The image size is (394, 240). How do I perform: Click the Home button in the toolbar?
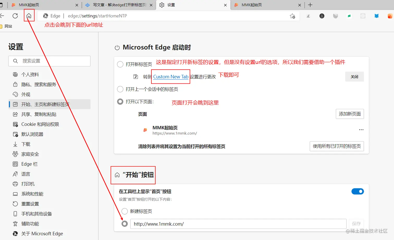tap(29, 16)
